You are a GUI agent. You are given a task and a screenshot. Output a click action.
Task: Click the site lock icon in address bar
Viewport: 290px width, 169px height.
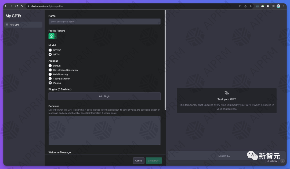[x=28, y=6]
